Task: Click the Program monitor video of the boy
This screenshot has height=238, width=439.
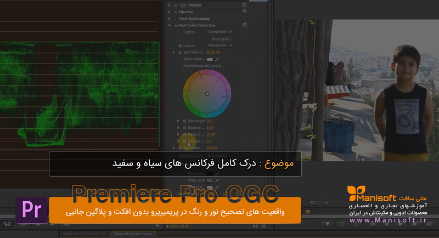Action: point(357,90)
